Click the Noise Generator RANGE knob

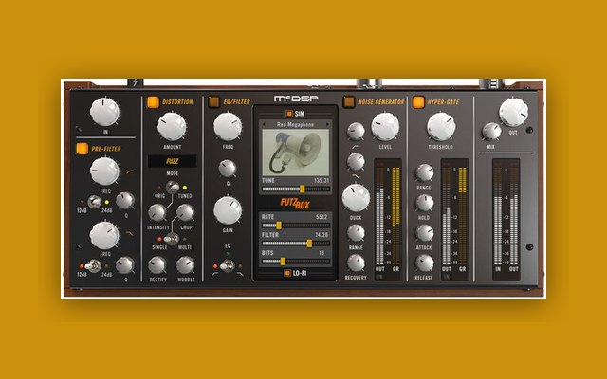pos(356,233)
